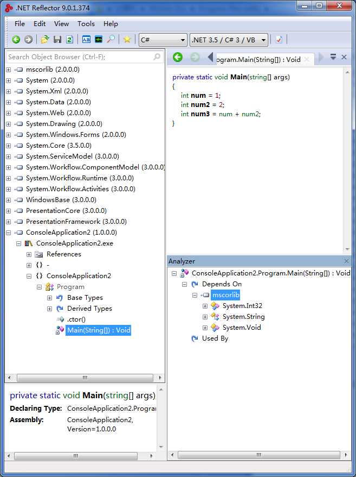Screen dimensions: 356x477
Task: Expand the '-' namespace node
Action: (29, 265)
